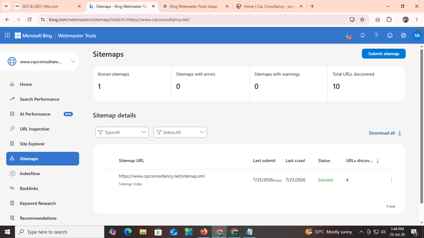The height and width of the screenshot is (238, 424).
Task: Click the download arrow icon beside Download all
Action: tap(399, 133)
